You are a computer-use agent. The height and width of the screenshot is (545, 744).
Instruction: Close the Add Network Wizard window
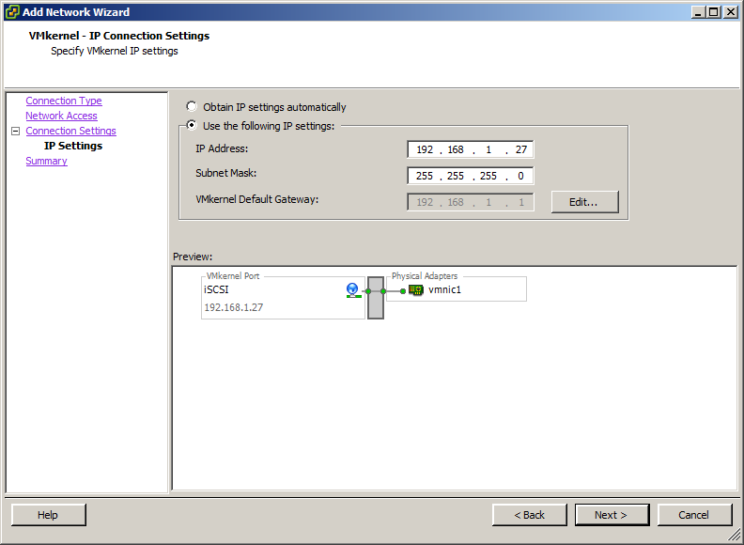click(731, 12)
